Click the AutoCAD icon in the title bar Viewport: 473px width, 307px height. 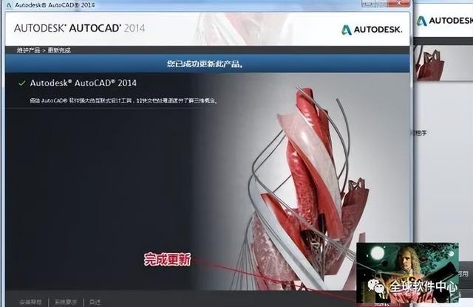point(9,5)
